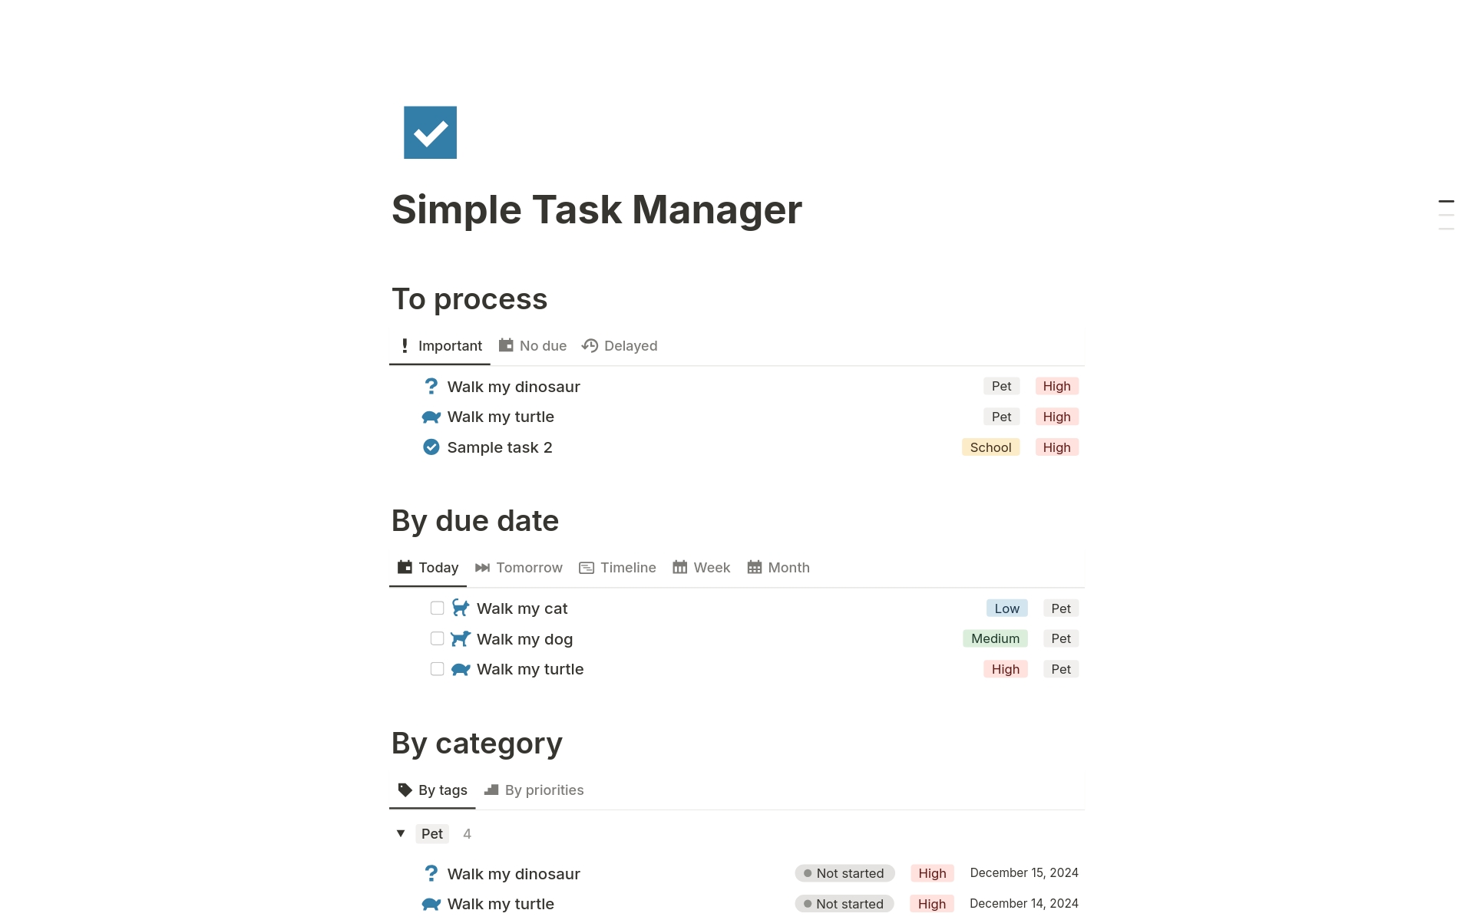The height and width of the screenshot is (920, 1474).
Task: Click the dog icon beside Walk my dog
Action: 459,638
